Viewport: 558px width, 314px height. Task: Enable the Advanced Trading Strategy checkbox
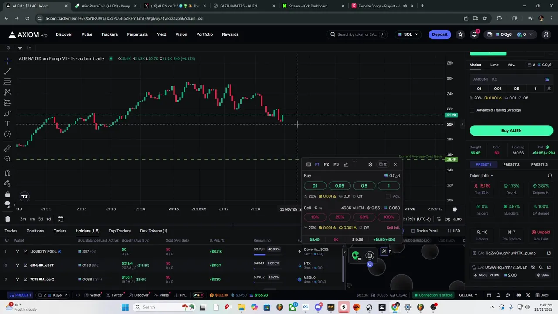(x=472, y=110)
